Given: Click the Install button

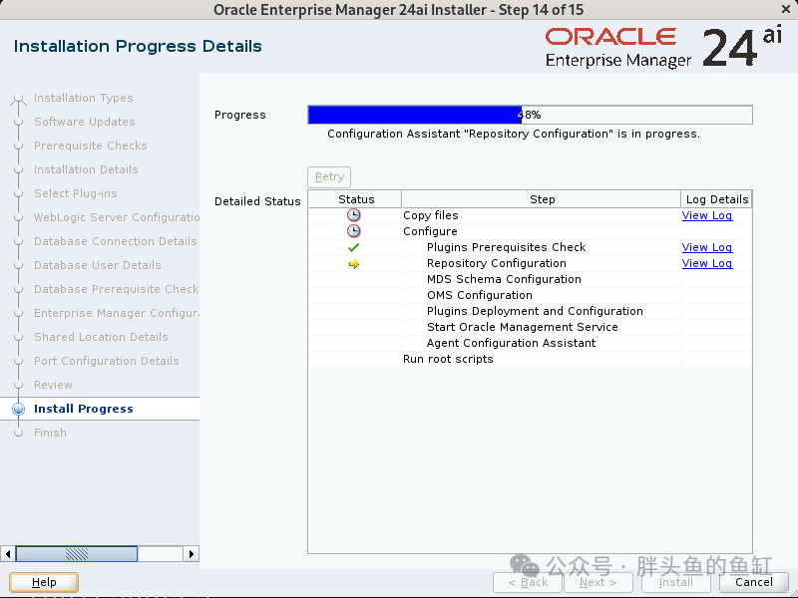Looking at the screenshot, I should tap(676, 582).
